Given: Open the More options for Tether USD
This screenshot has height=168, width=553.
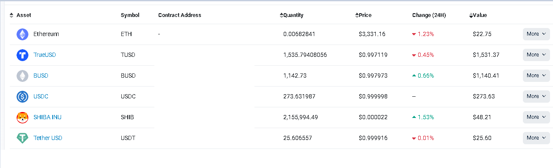Looking at the screenshot, I should point(536,138).
